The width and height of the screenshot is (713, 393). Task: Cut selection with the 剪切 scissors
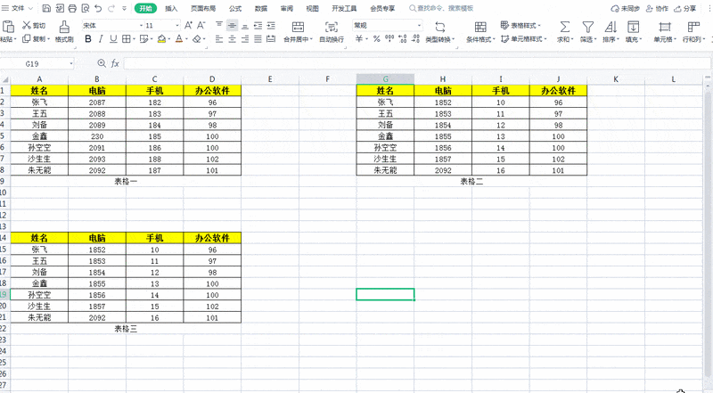(x=34, y=26)
